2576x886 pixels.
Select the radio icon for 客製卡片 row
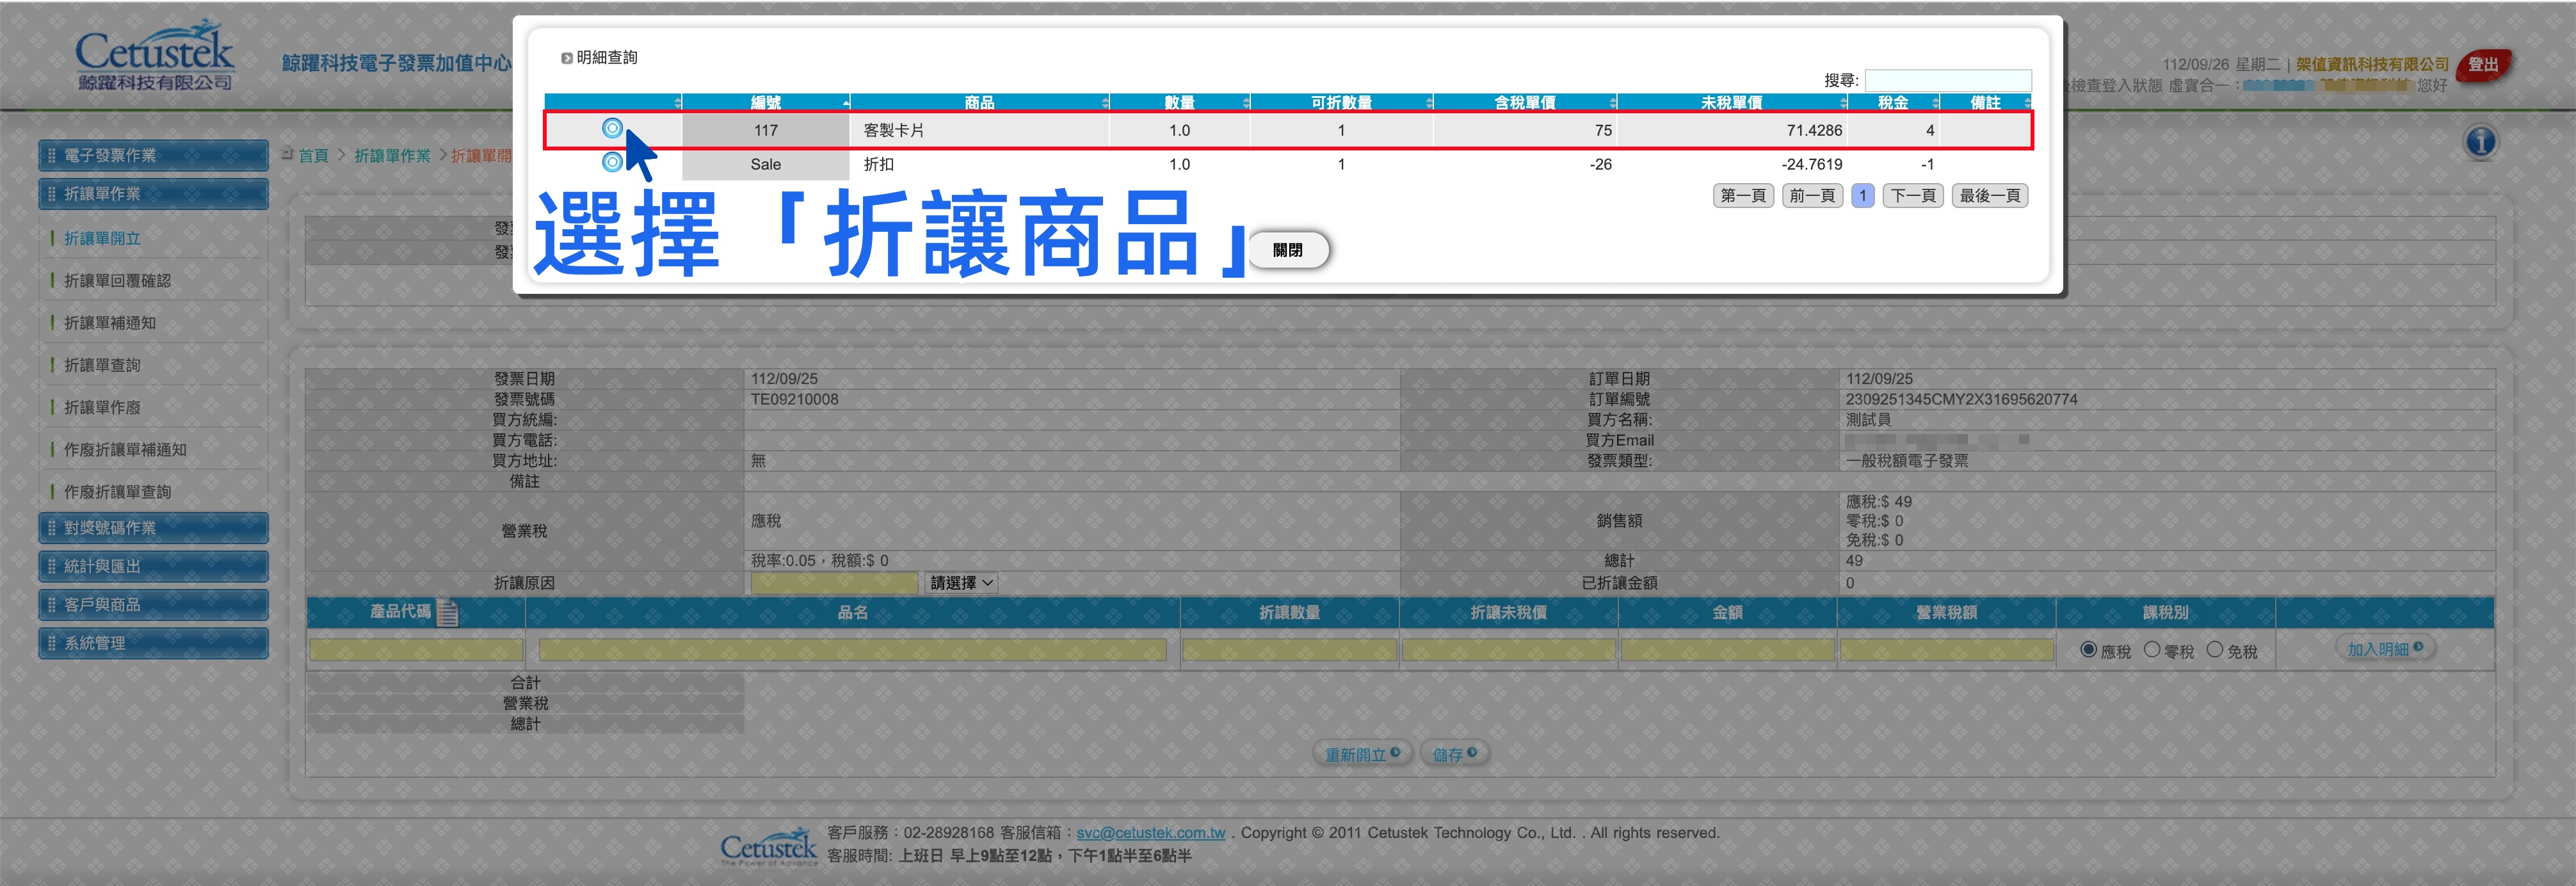coord(612,128)
